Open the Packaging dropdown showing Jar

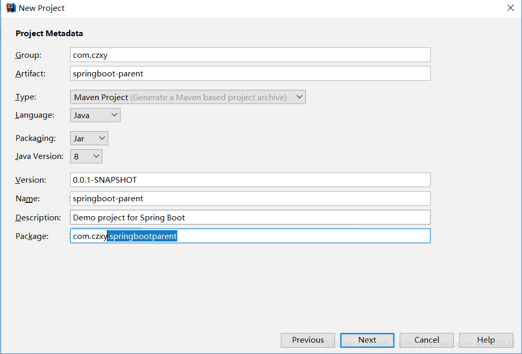point(89,138)
